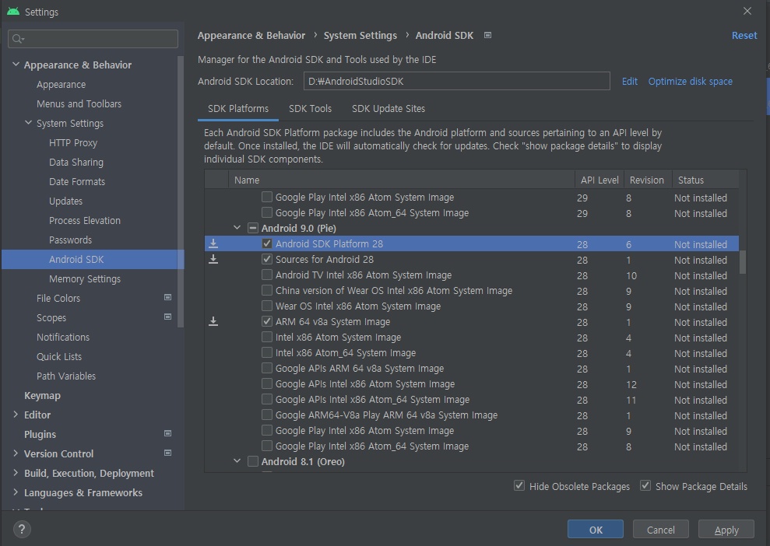
Task: Open Notifications settings
Action: 63,337
